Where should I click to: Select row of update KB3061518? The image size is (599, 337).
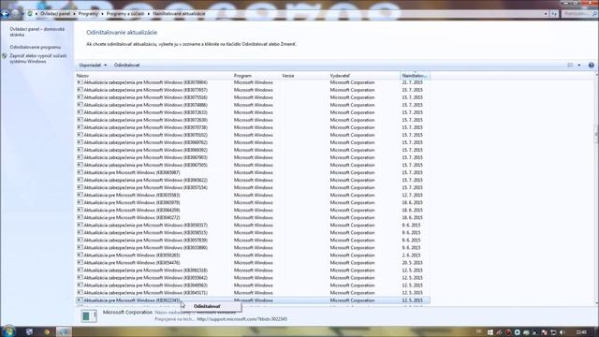[253, 271]
